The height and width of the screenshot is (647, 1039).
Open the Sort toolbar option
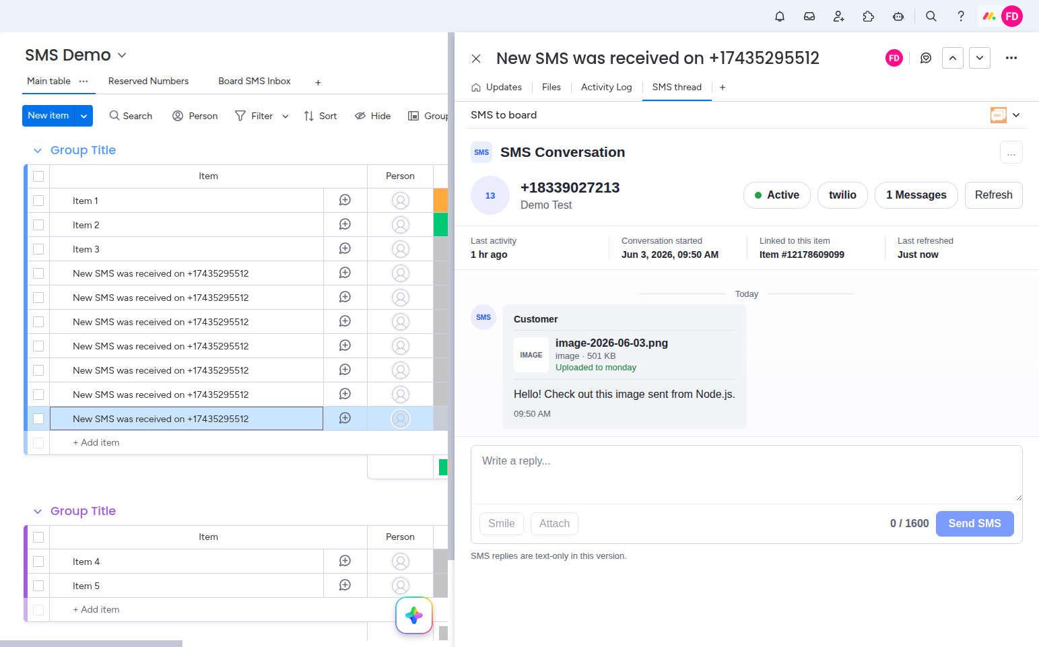tap(321, 116)
